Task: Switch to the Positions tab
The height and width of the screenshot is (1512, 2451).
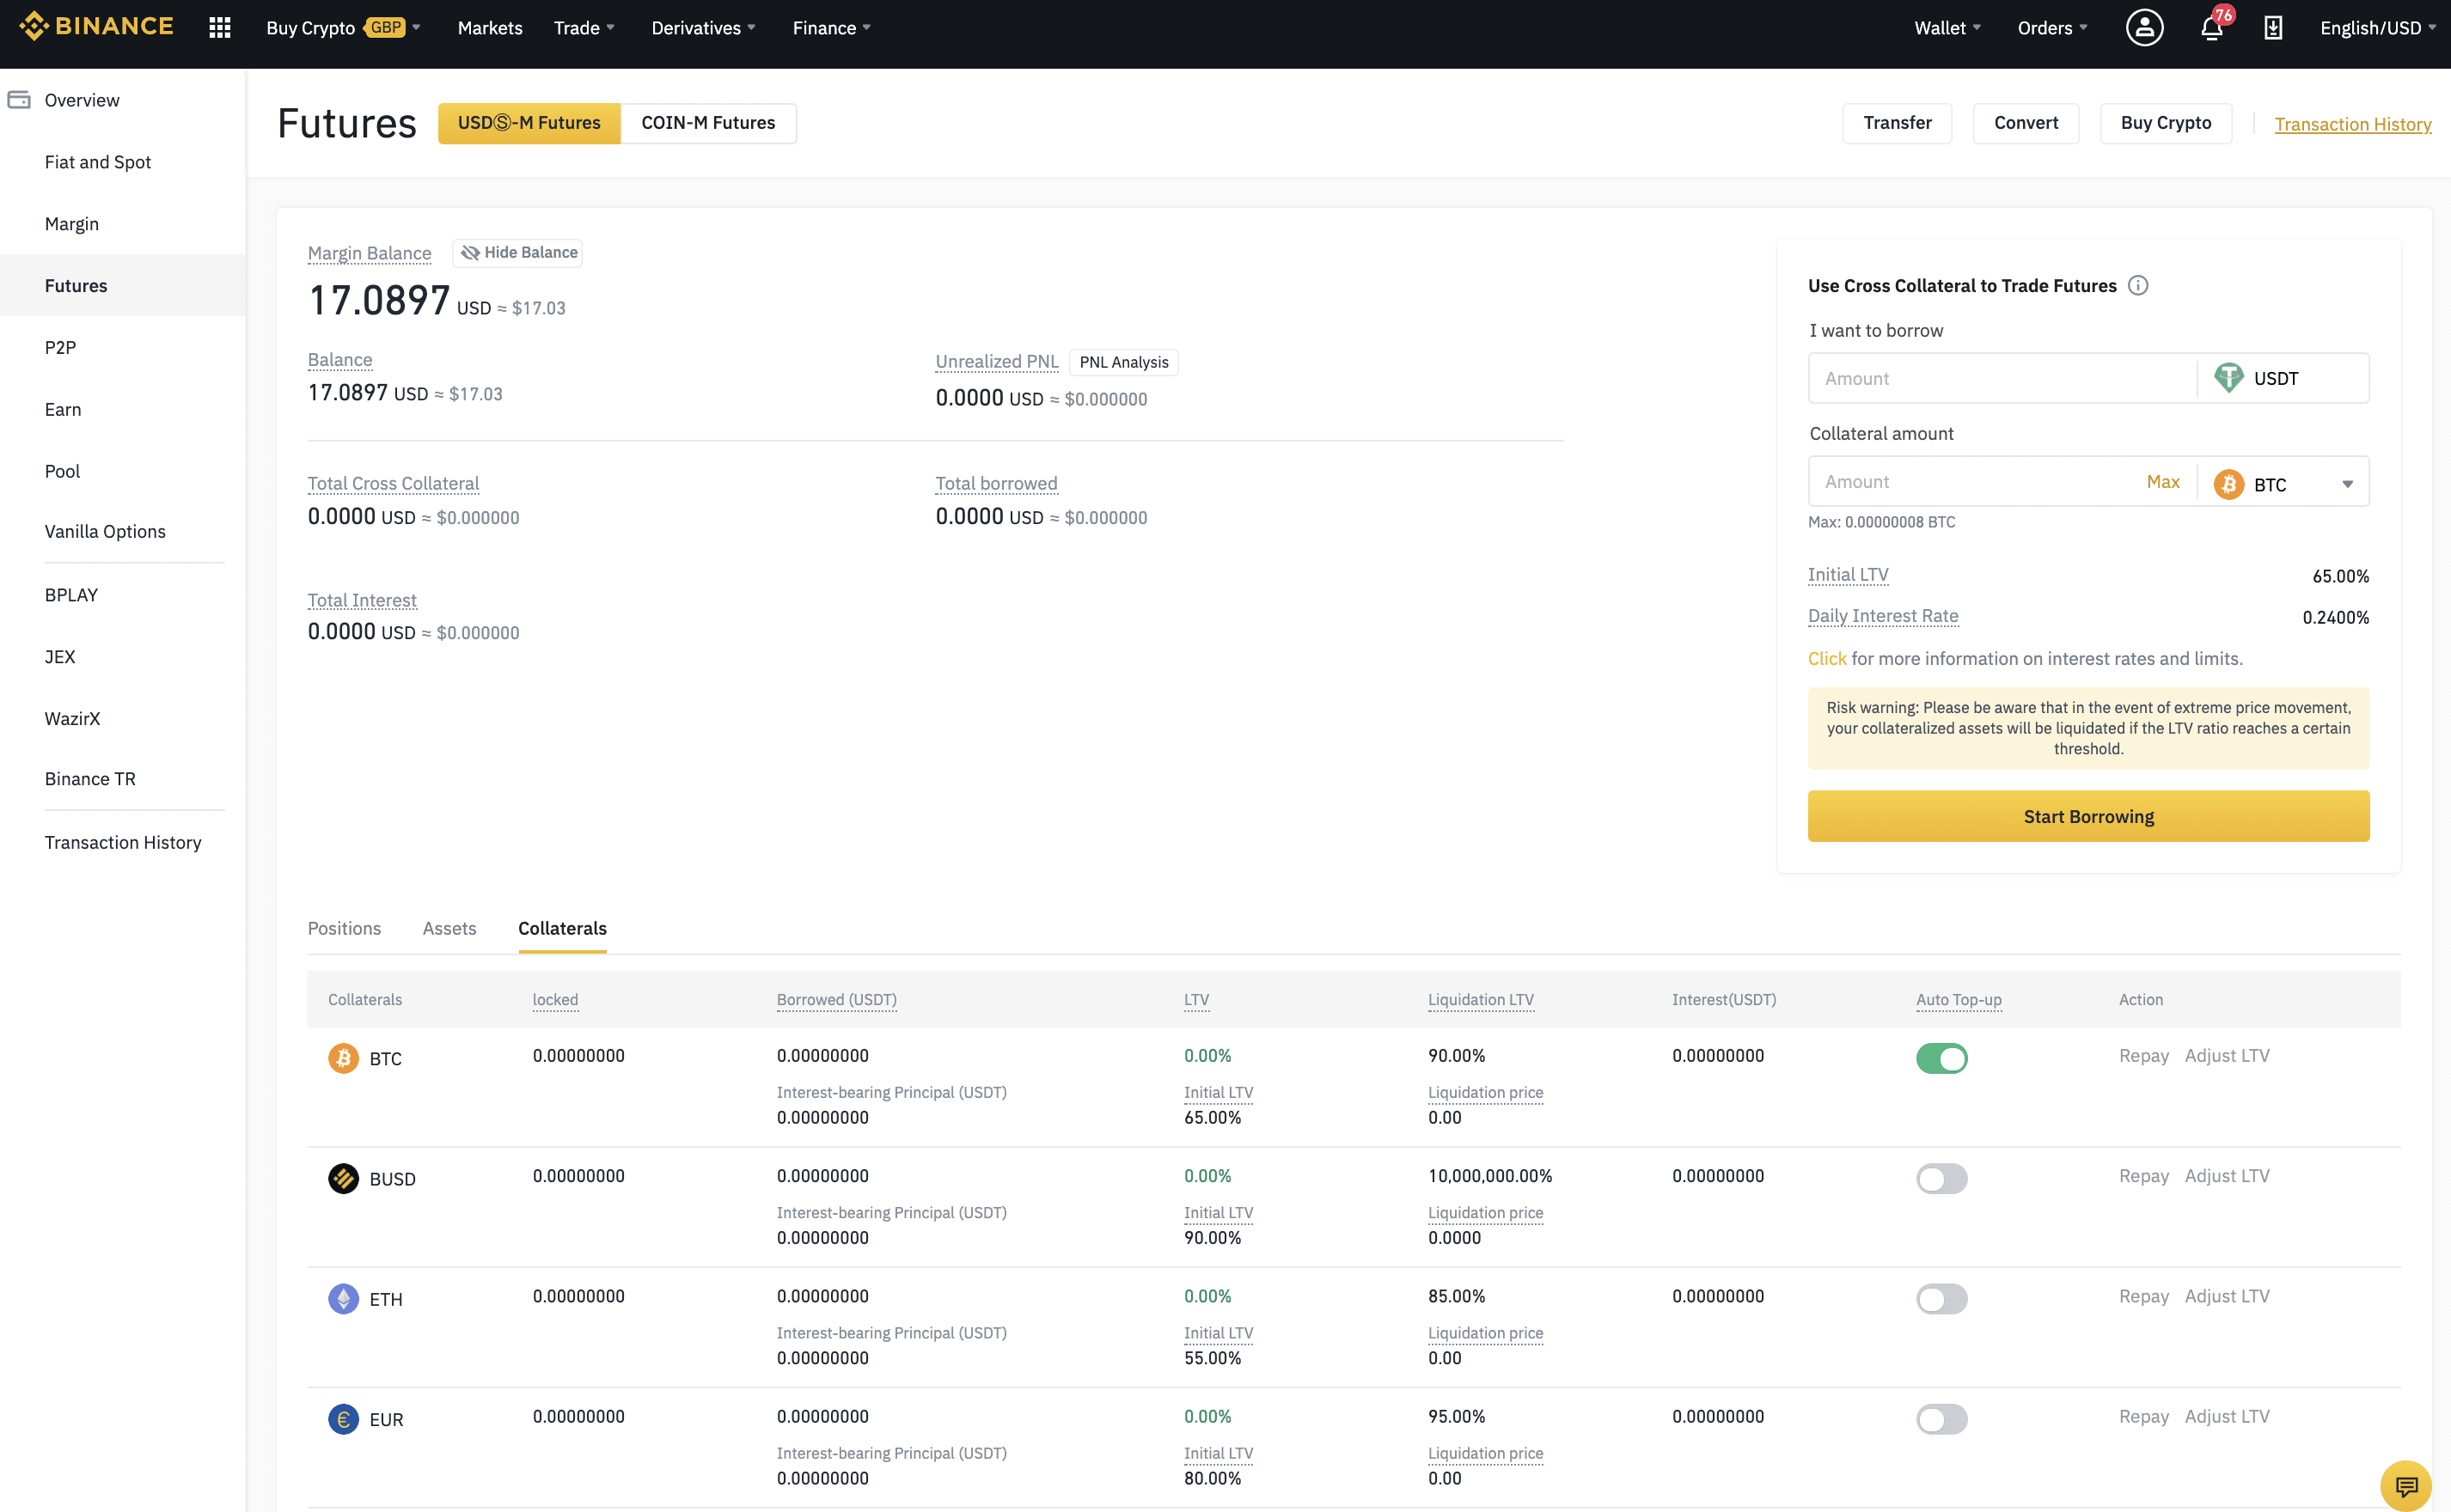Action: [x=344, y=928]
